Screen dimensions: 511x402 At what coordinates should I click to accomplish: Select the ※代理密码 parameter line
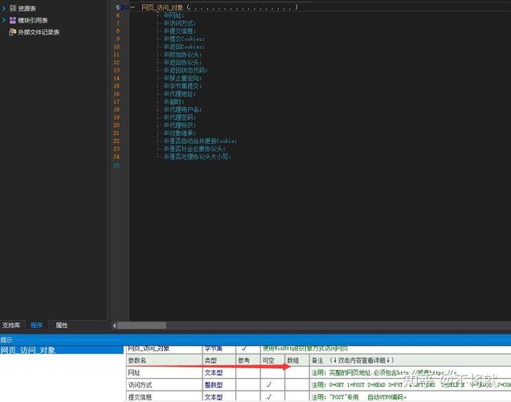pos(179,117)
